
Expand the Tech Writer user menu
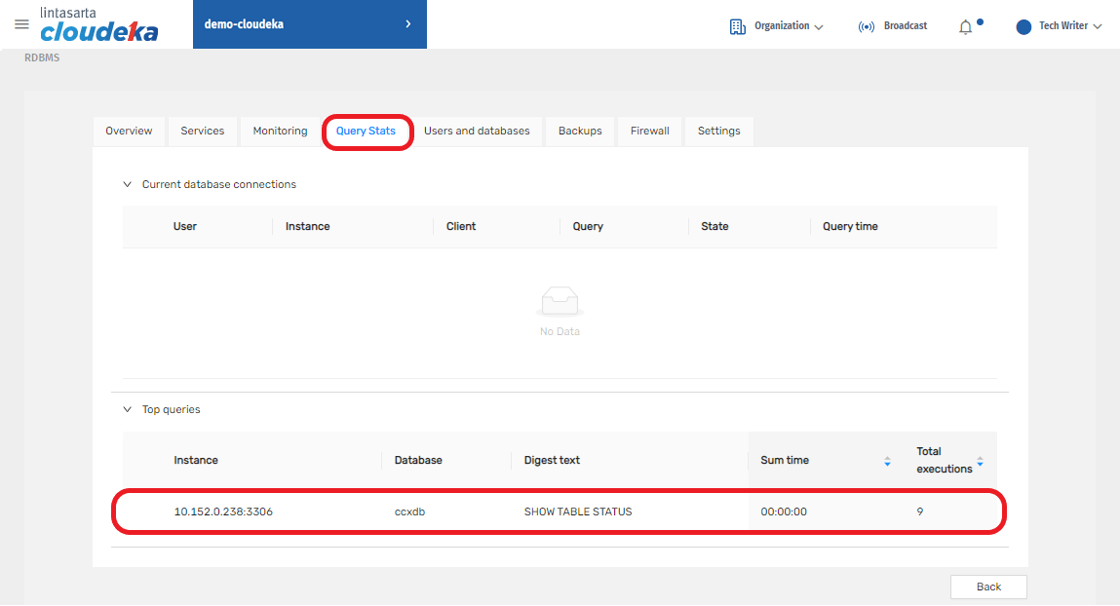(1069, 26)
